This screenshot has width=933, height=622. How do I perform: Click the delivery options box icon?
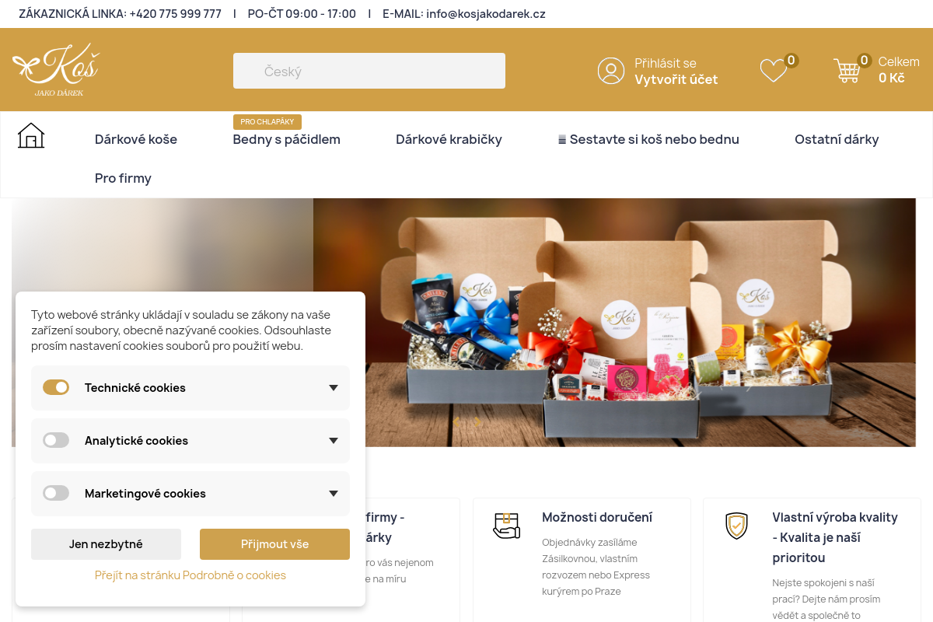pos(506,526)
